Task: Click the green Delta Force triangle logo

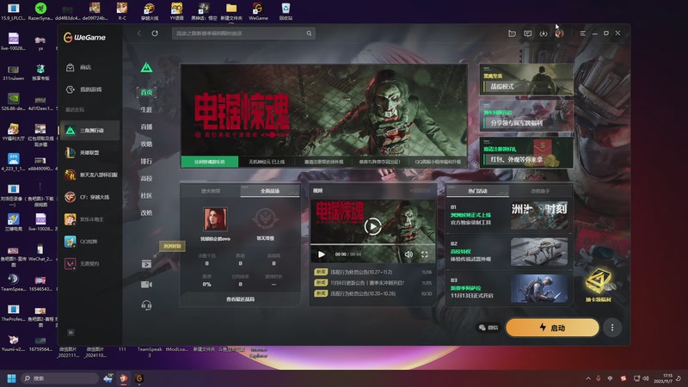Action: tap(146, 68)
